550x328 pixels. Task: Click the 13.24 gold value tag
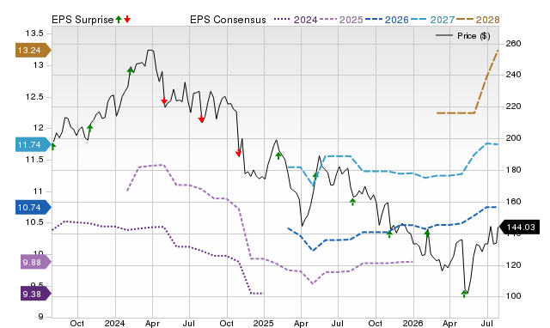pyautogui.click(x=33, y=51)
